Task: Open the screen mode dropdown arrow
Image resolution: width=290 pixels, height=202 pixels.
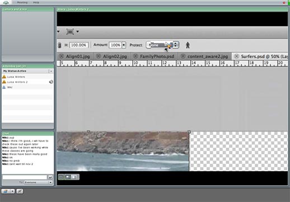Action: click(78, 31)
